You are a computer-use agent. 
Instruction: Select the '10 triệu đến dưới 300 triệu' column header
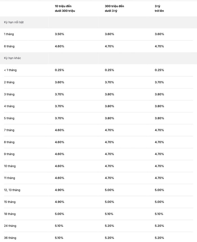click(65, 8)
